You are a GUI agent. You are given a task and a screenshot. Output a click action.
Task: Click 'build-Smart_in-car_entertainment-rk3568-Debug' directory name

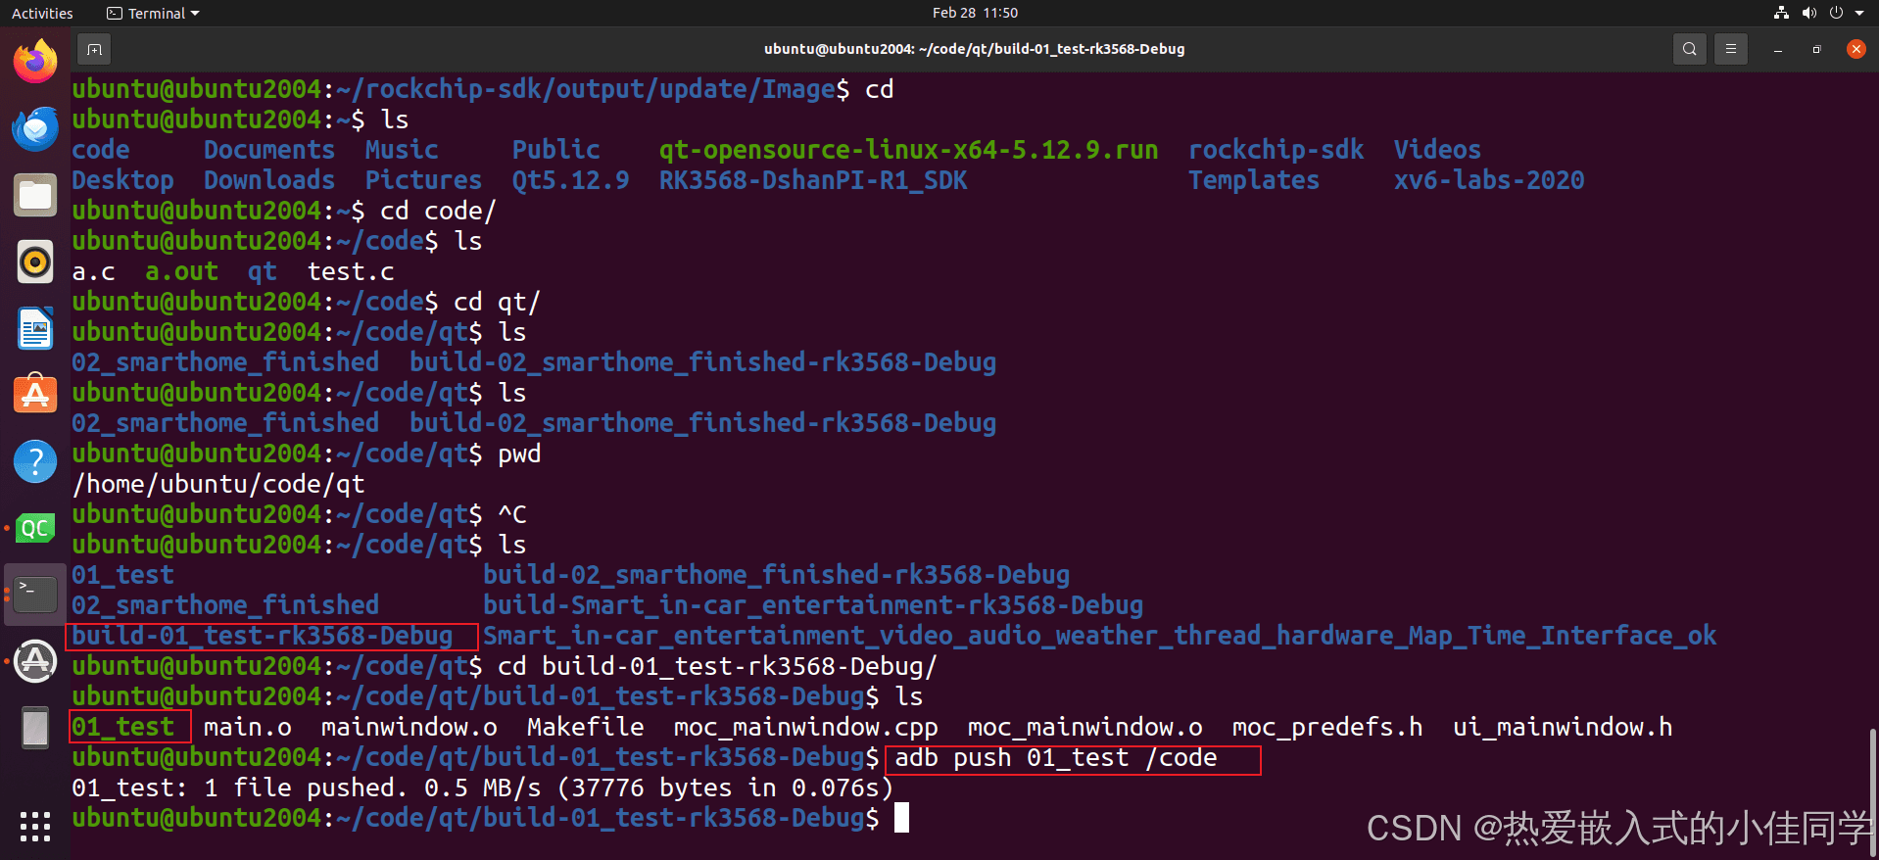[x=813, y=605]
